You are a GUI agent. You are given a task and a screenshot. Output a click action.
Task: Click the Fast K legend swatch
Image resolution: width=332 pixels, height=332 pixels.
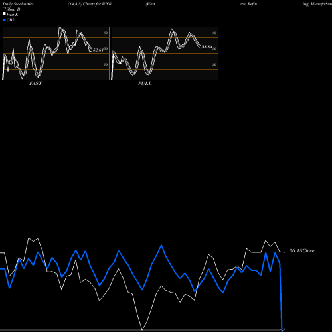click(x=4, y=13)
